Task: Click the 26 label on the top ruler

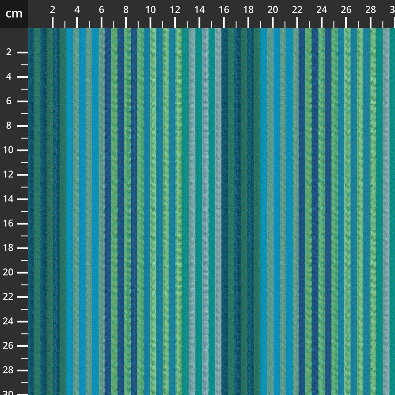Action: [x=346, y=10]
